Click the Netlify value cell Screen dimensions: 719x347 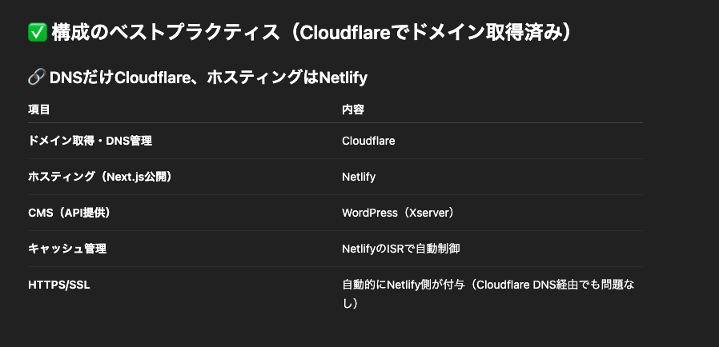tap(359, 177)
